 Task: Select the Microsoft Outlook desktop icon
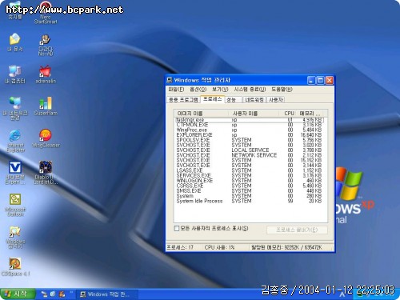pyautogui.click(x=15, y=205)
